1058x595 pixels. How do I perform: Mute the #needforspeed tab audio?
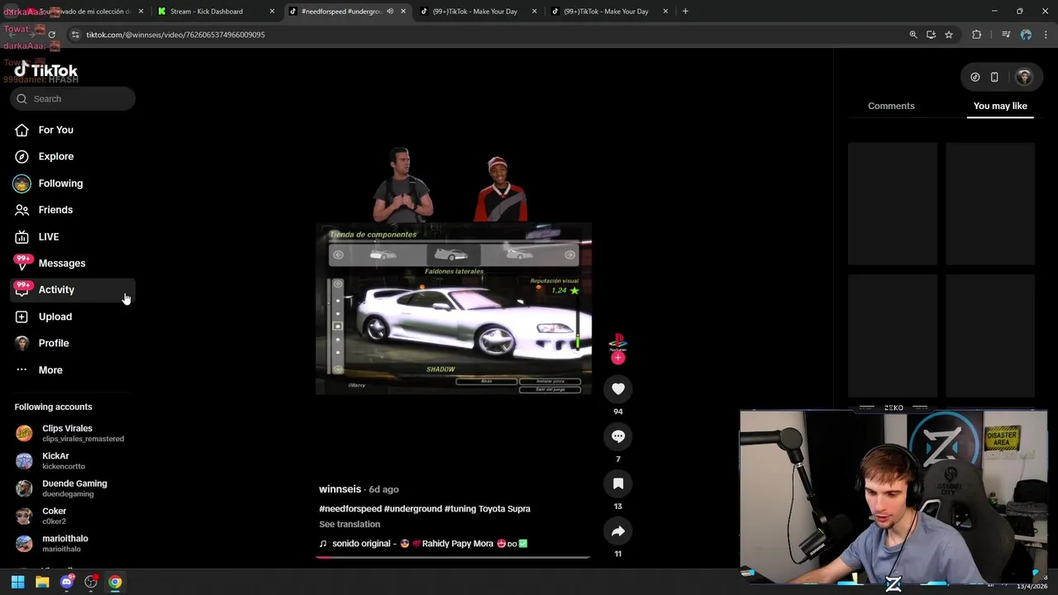tap(390, 12)
